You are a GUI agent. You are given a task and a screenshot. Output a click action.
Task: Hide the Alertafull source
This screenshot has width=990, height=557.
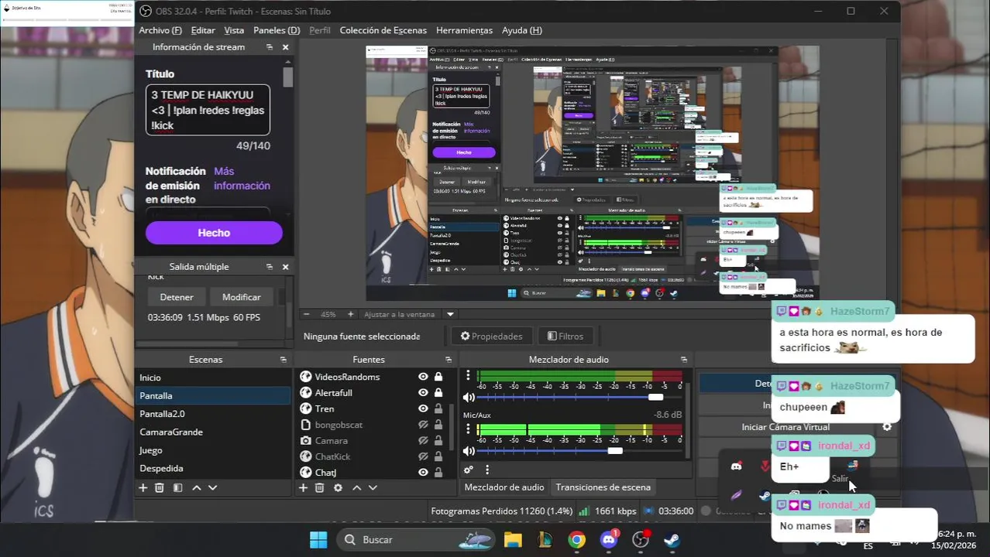click(x=423, y=393)
